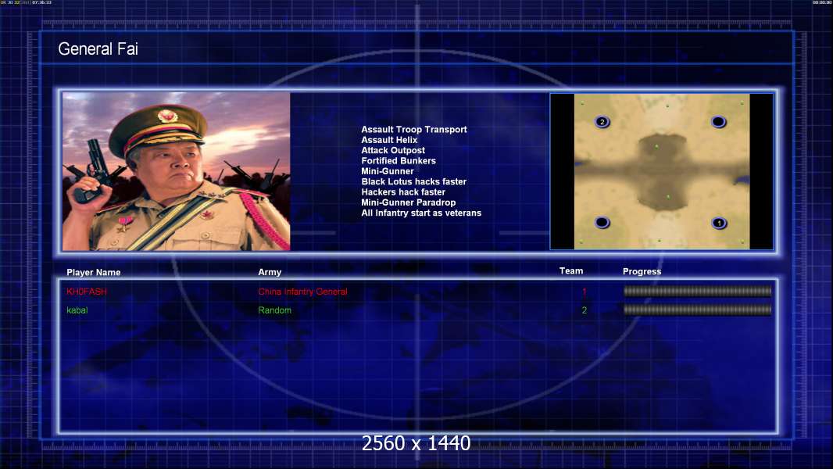
Task: Click General Fai's portrait image
Action: click(x=177, y=171)
